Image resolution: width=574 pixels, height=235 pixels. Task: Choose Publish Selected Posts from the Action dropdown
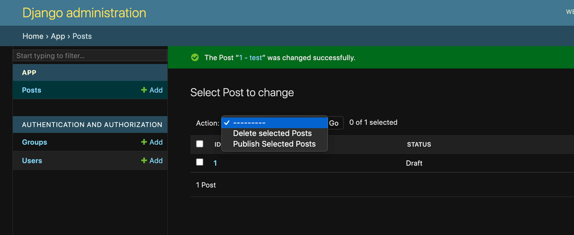274,144
